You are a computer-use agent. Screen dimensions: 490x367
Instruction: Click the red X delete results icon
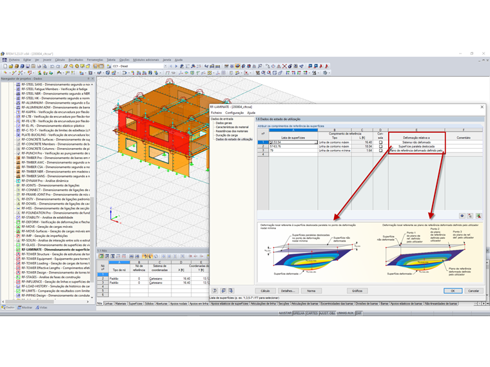[x=284, y=66]
